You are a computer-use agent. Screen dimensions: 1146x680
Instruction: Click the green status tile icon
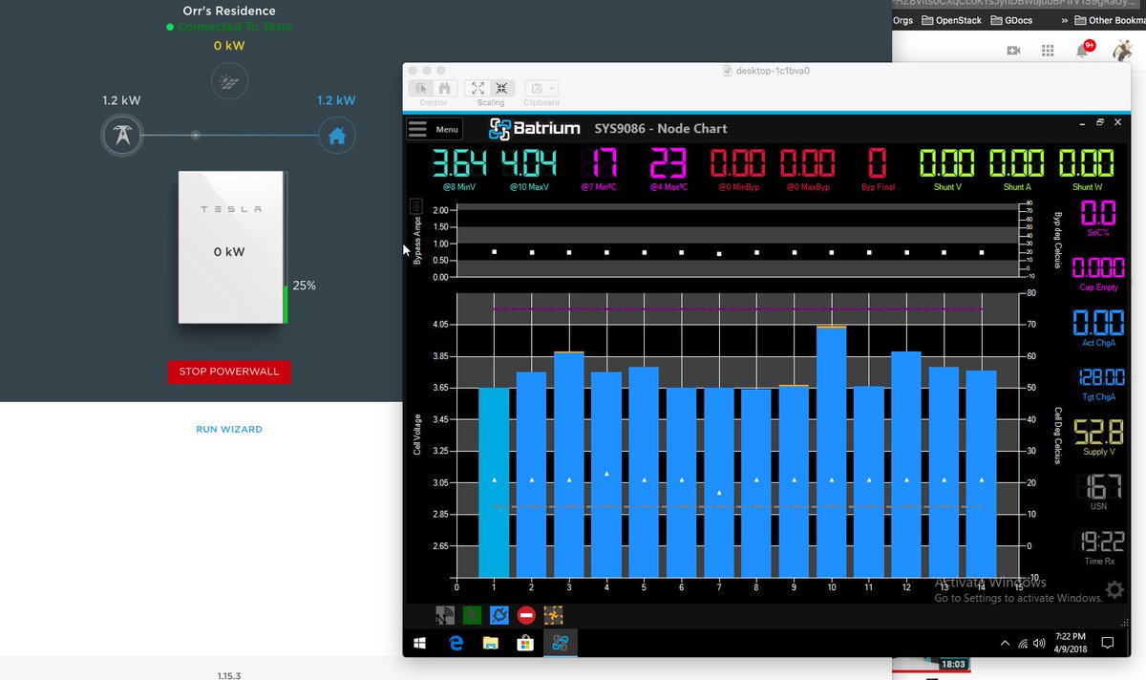click(x=471, y=616)
